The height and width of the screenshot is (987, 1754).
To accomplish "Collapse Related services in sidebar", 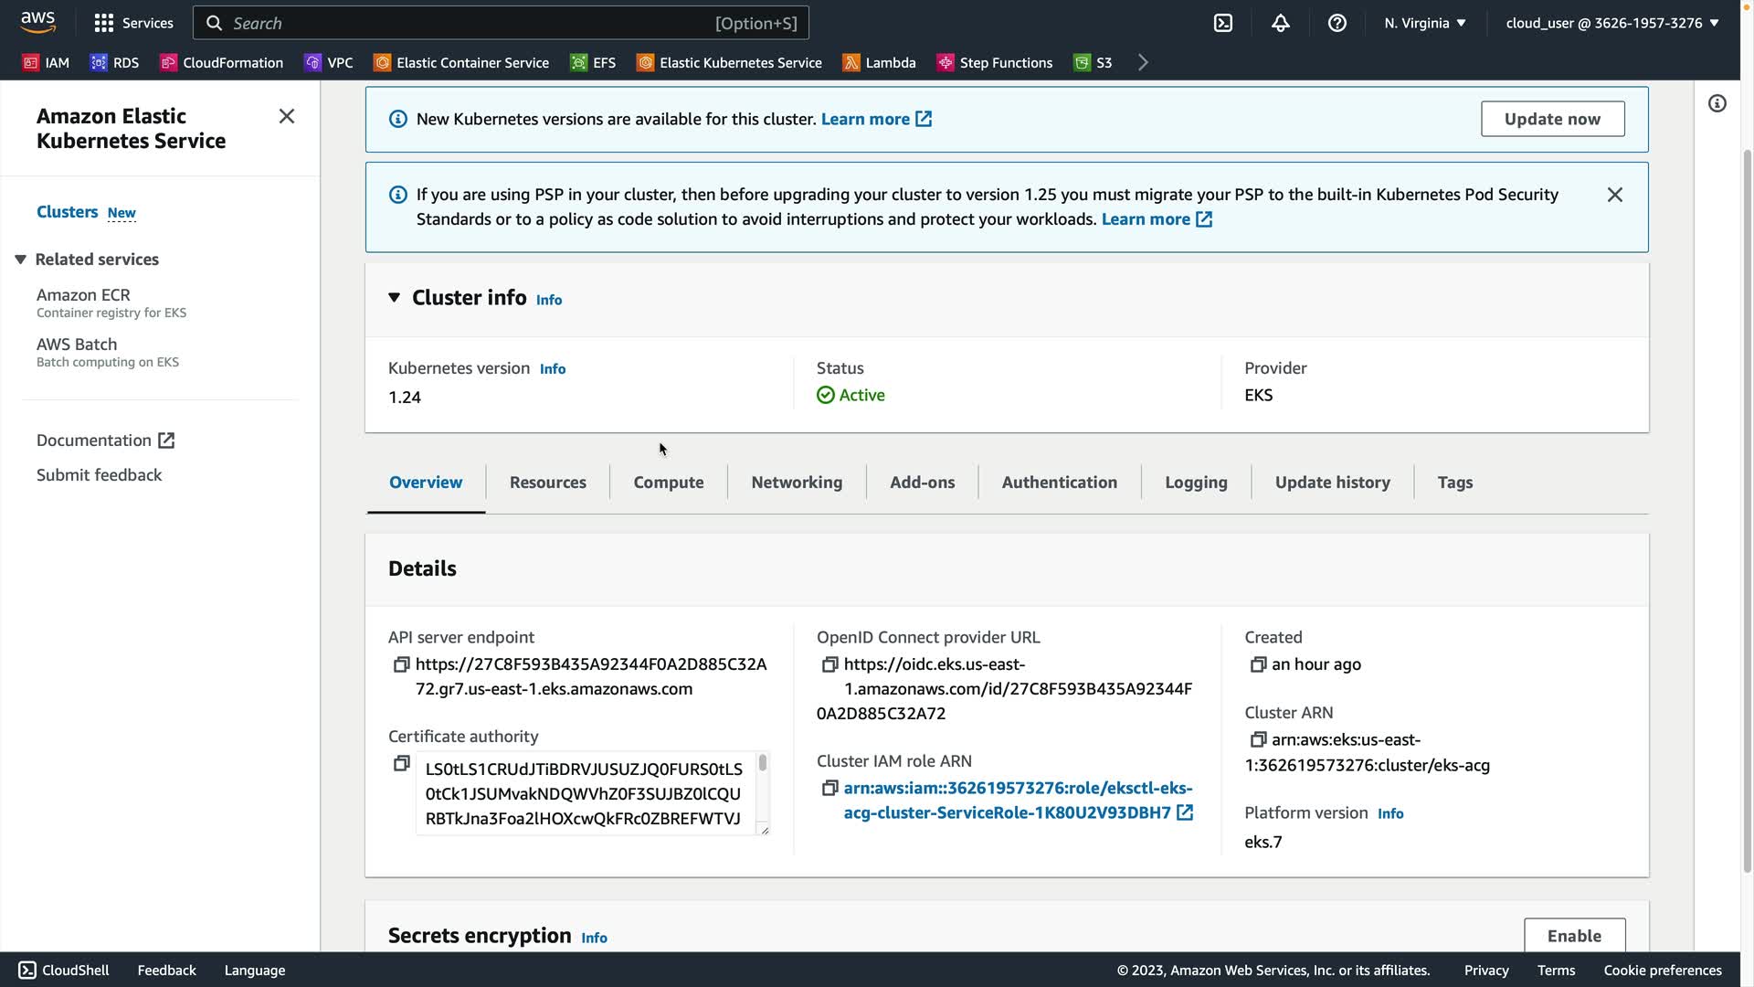I will coord(20,260).
